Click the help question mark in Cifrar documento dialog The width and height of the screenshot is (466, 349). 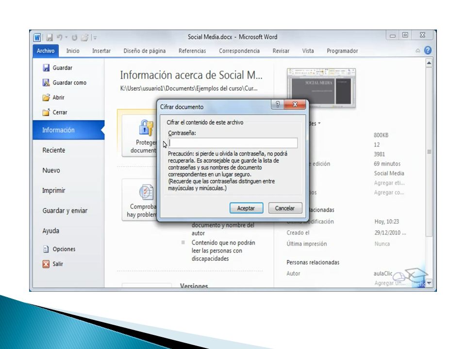pos(278,104)
